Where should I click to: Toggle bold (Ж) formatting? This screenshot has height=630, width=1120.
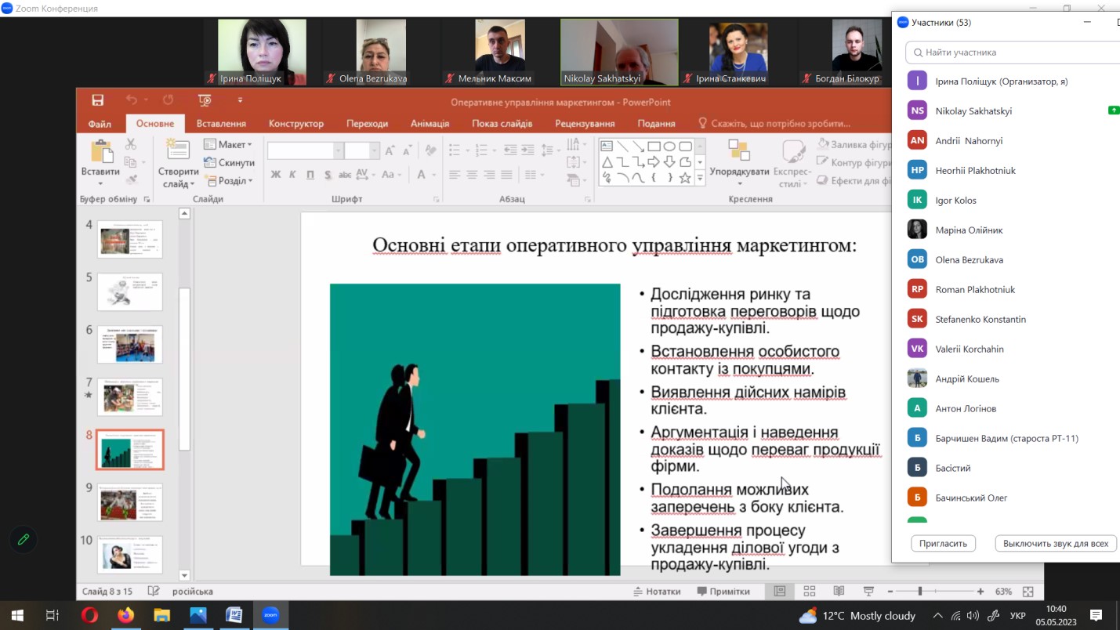tap(275, 175)
